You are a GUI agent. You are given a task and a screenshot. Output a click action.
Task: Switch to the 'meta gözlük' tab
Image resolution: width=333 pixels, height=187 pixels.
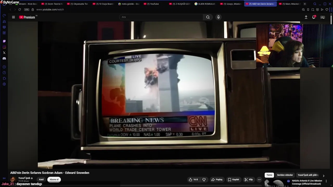click(129, 4)
